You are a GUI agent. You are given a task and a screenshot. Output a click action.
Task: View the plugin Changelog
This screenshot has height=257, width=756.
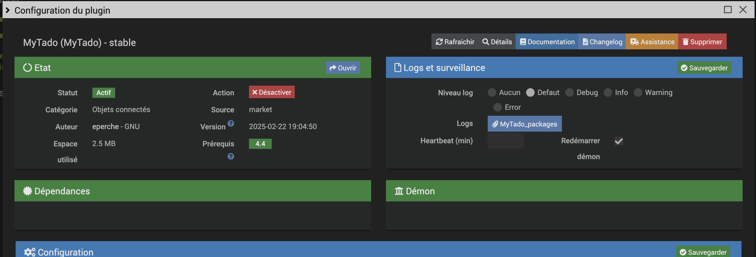(x=602, y=42)
